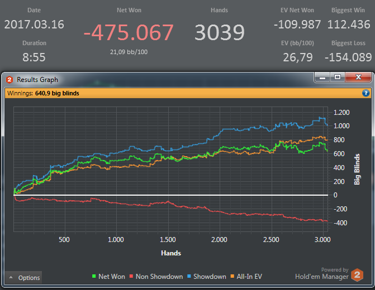The image size is (375, 290).
Task: Click the 3.000 hands axis tick label
Action: (x=322, y=239)
